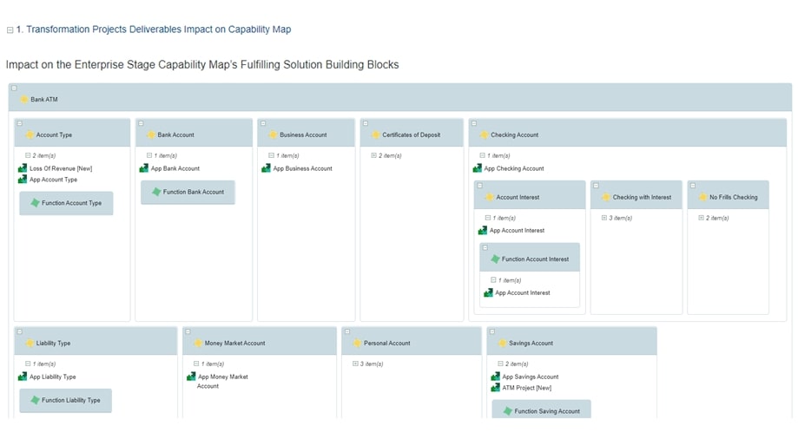
Task: Click the App Bank Account application icon
Action: 144,168
